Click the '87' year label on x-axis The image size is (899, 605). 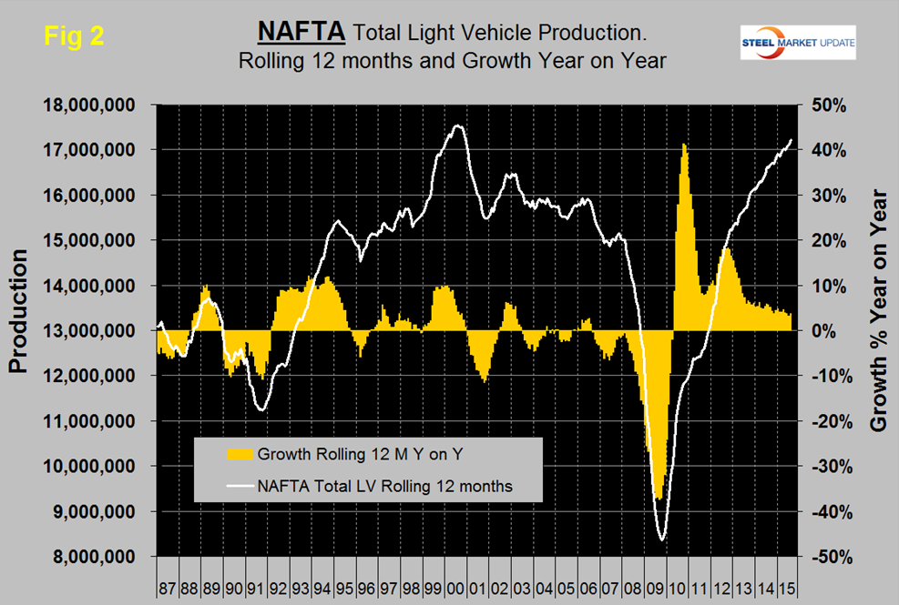point(167,580)
